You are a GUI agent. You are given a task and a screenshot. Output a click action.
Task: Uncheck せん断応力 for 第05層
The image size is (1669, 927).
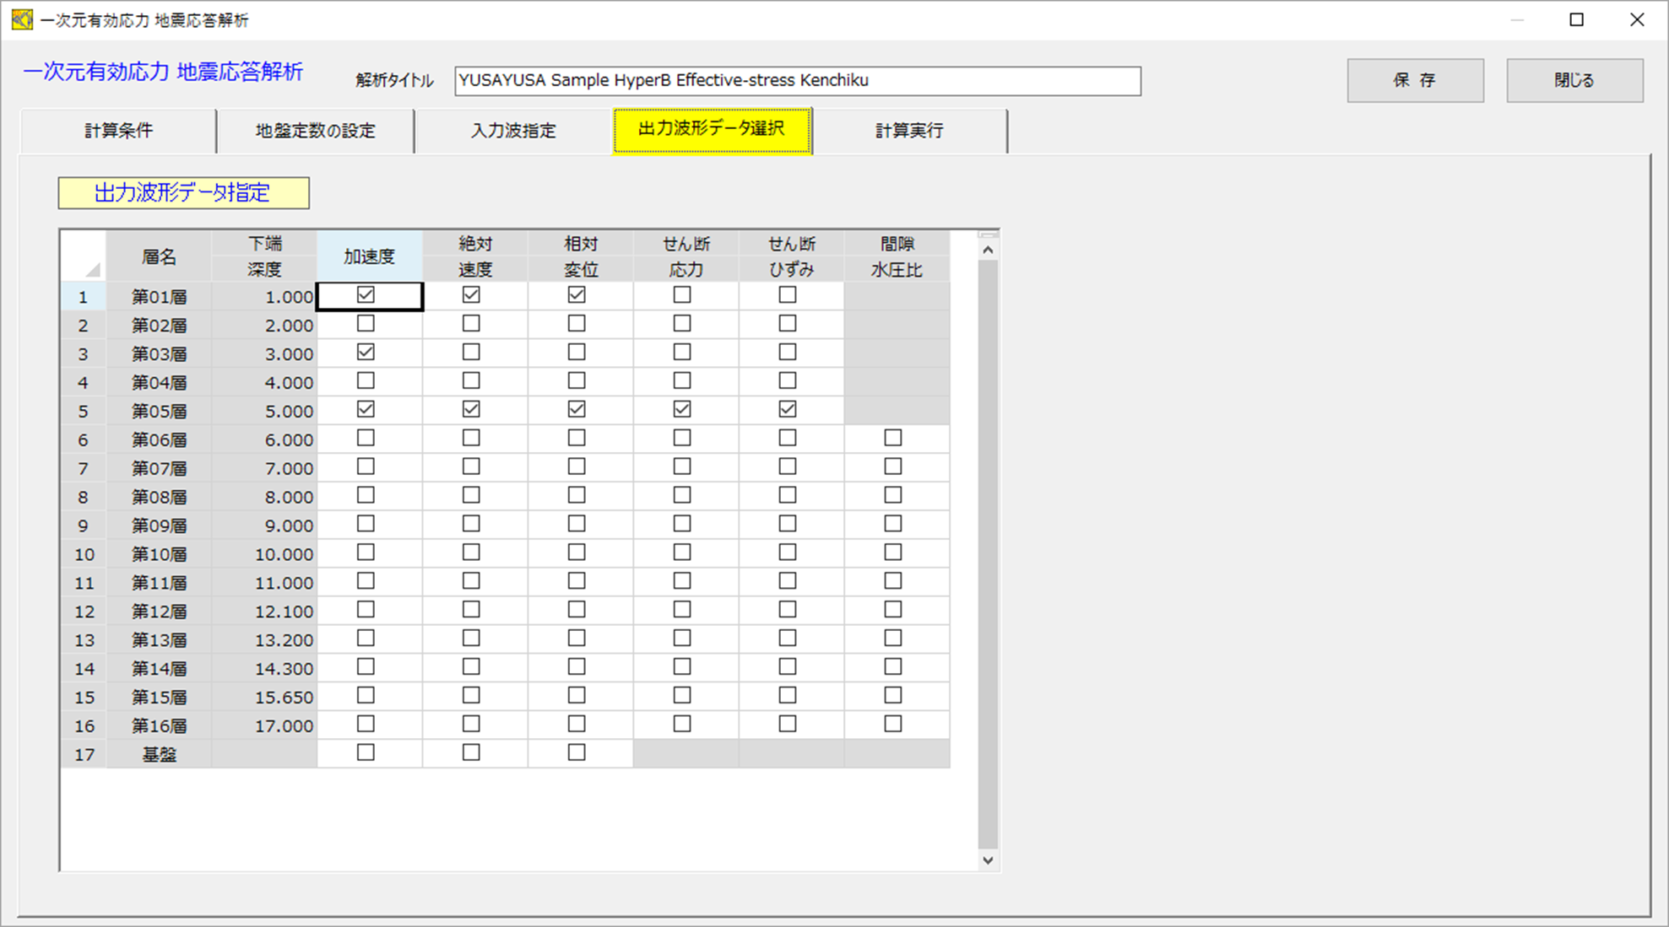click(682, 410)
